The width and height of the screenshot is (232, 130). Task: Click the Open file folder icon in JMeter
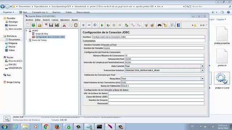pos(40,25)
